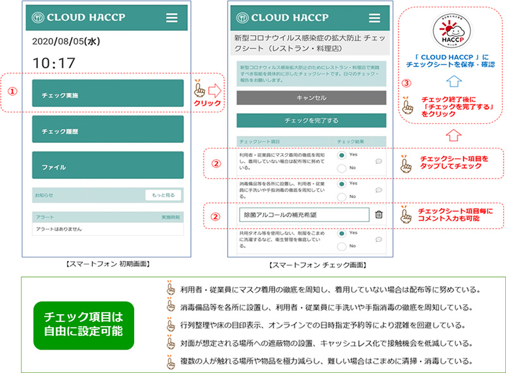
Task: Click the teal description box under the sheet title
Action: click(x=311, y=74)
